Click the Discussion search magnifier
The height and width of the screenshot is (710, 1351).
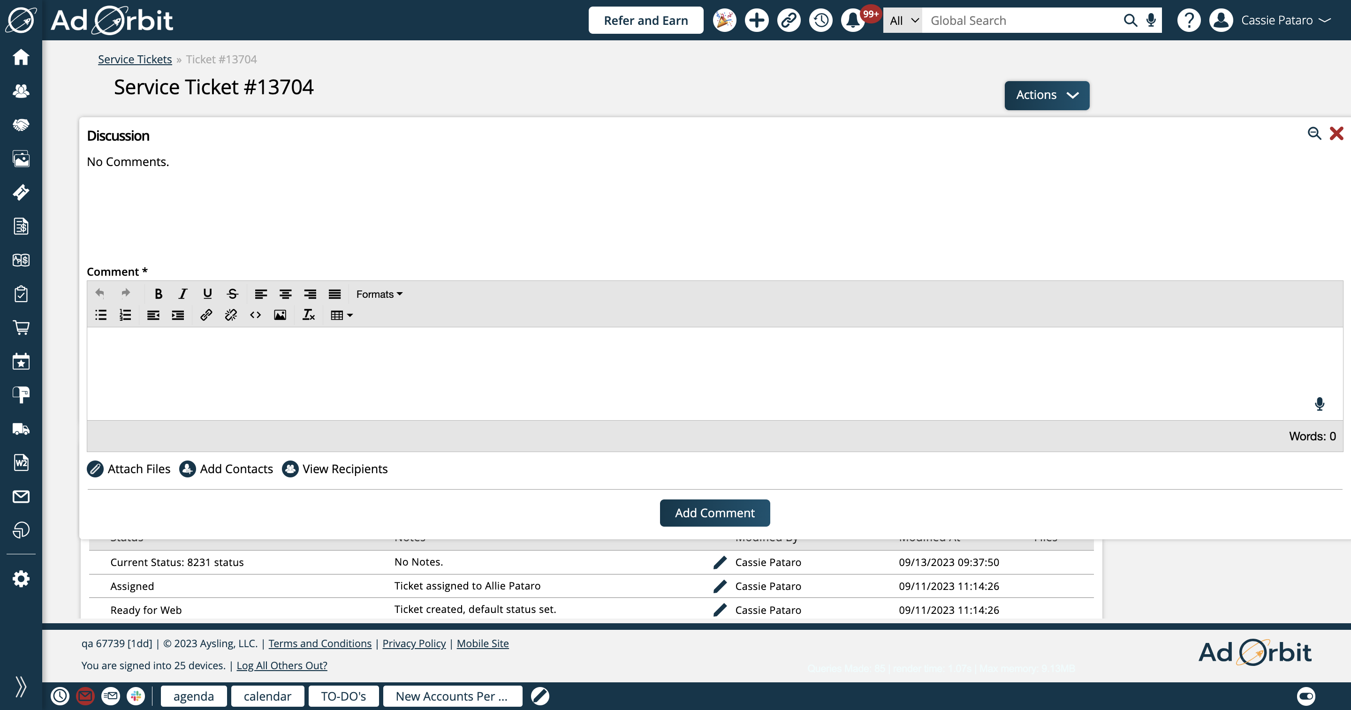click(1314, 133)
